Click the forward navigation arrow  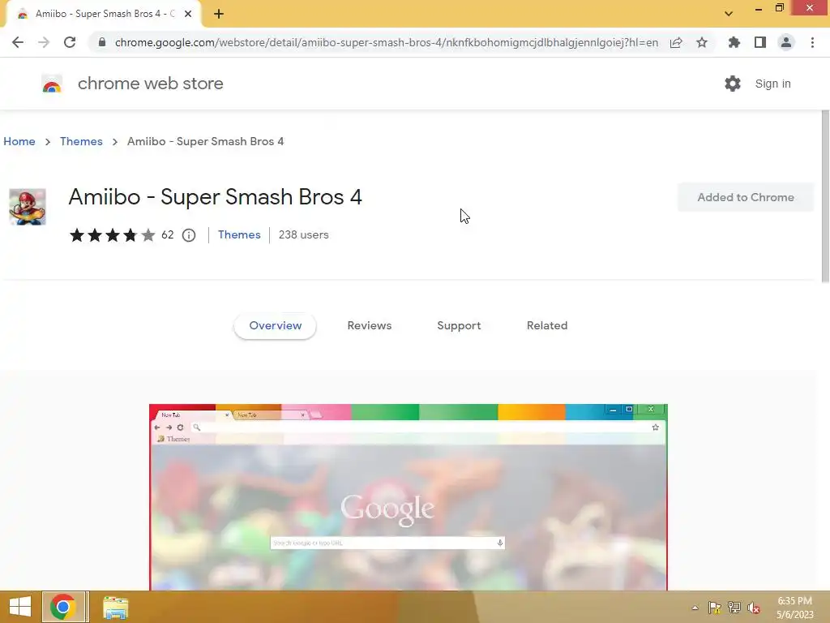point(44,42)
